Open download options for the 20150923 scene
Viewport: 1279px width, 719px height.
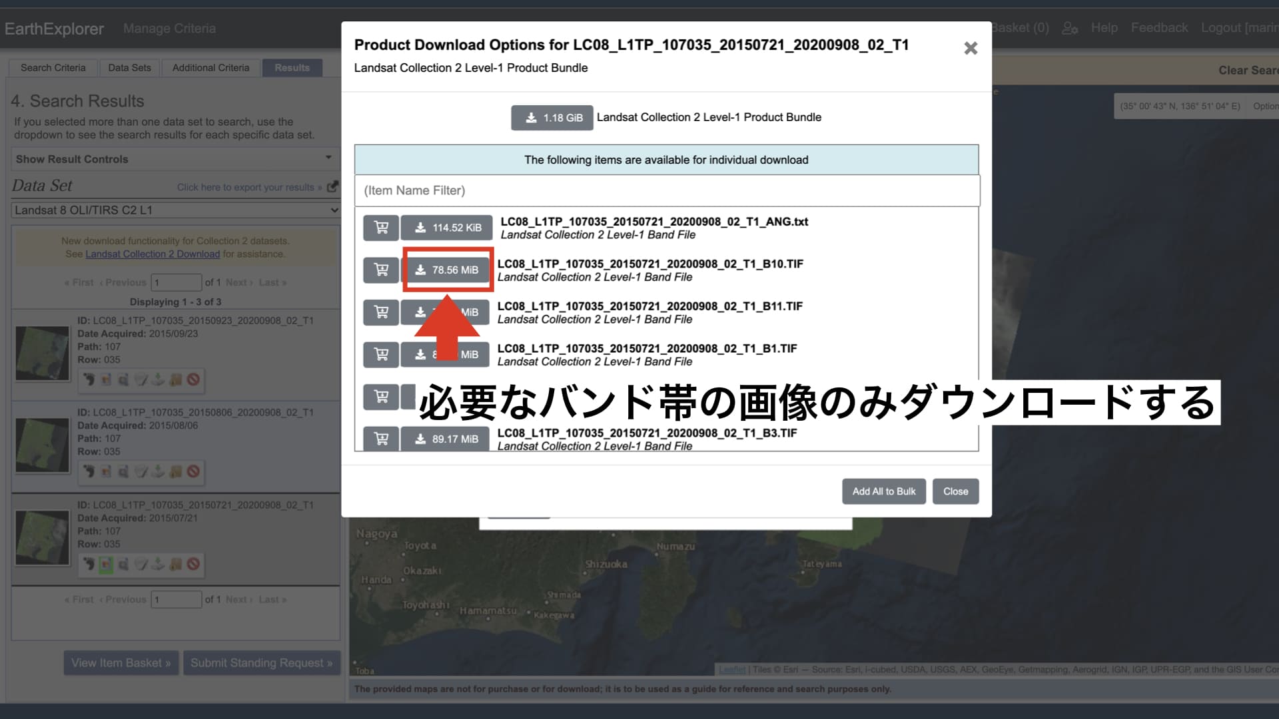tap(158, 379)
